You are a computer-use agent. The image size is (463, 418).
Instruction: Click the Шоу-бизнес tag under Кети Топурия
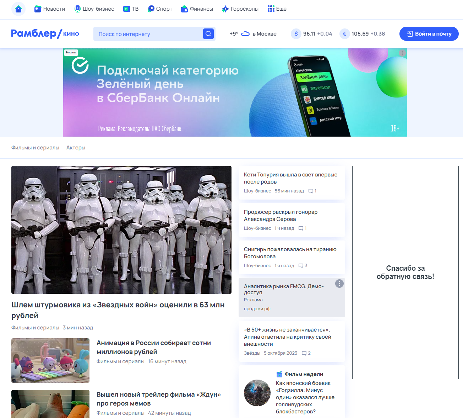click(257, 191)
